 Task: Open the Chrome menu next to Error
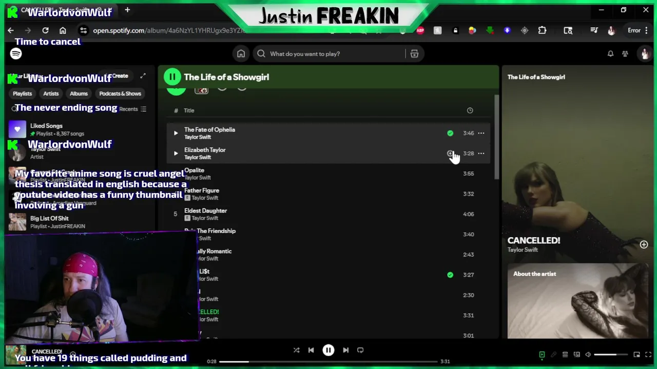pos(647,30)
